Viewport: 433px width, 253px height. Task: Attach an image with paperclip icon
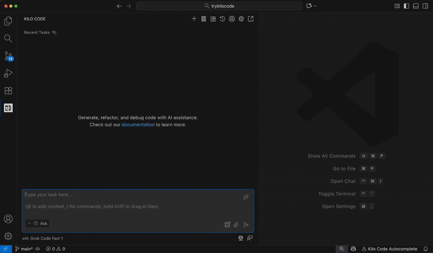coord(236,224)
